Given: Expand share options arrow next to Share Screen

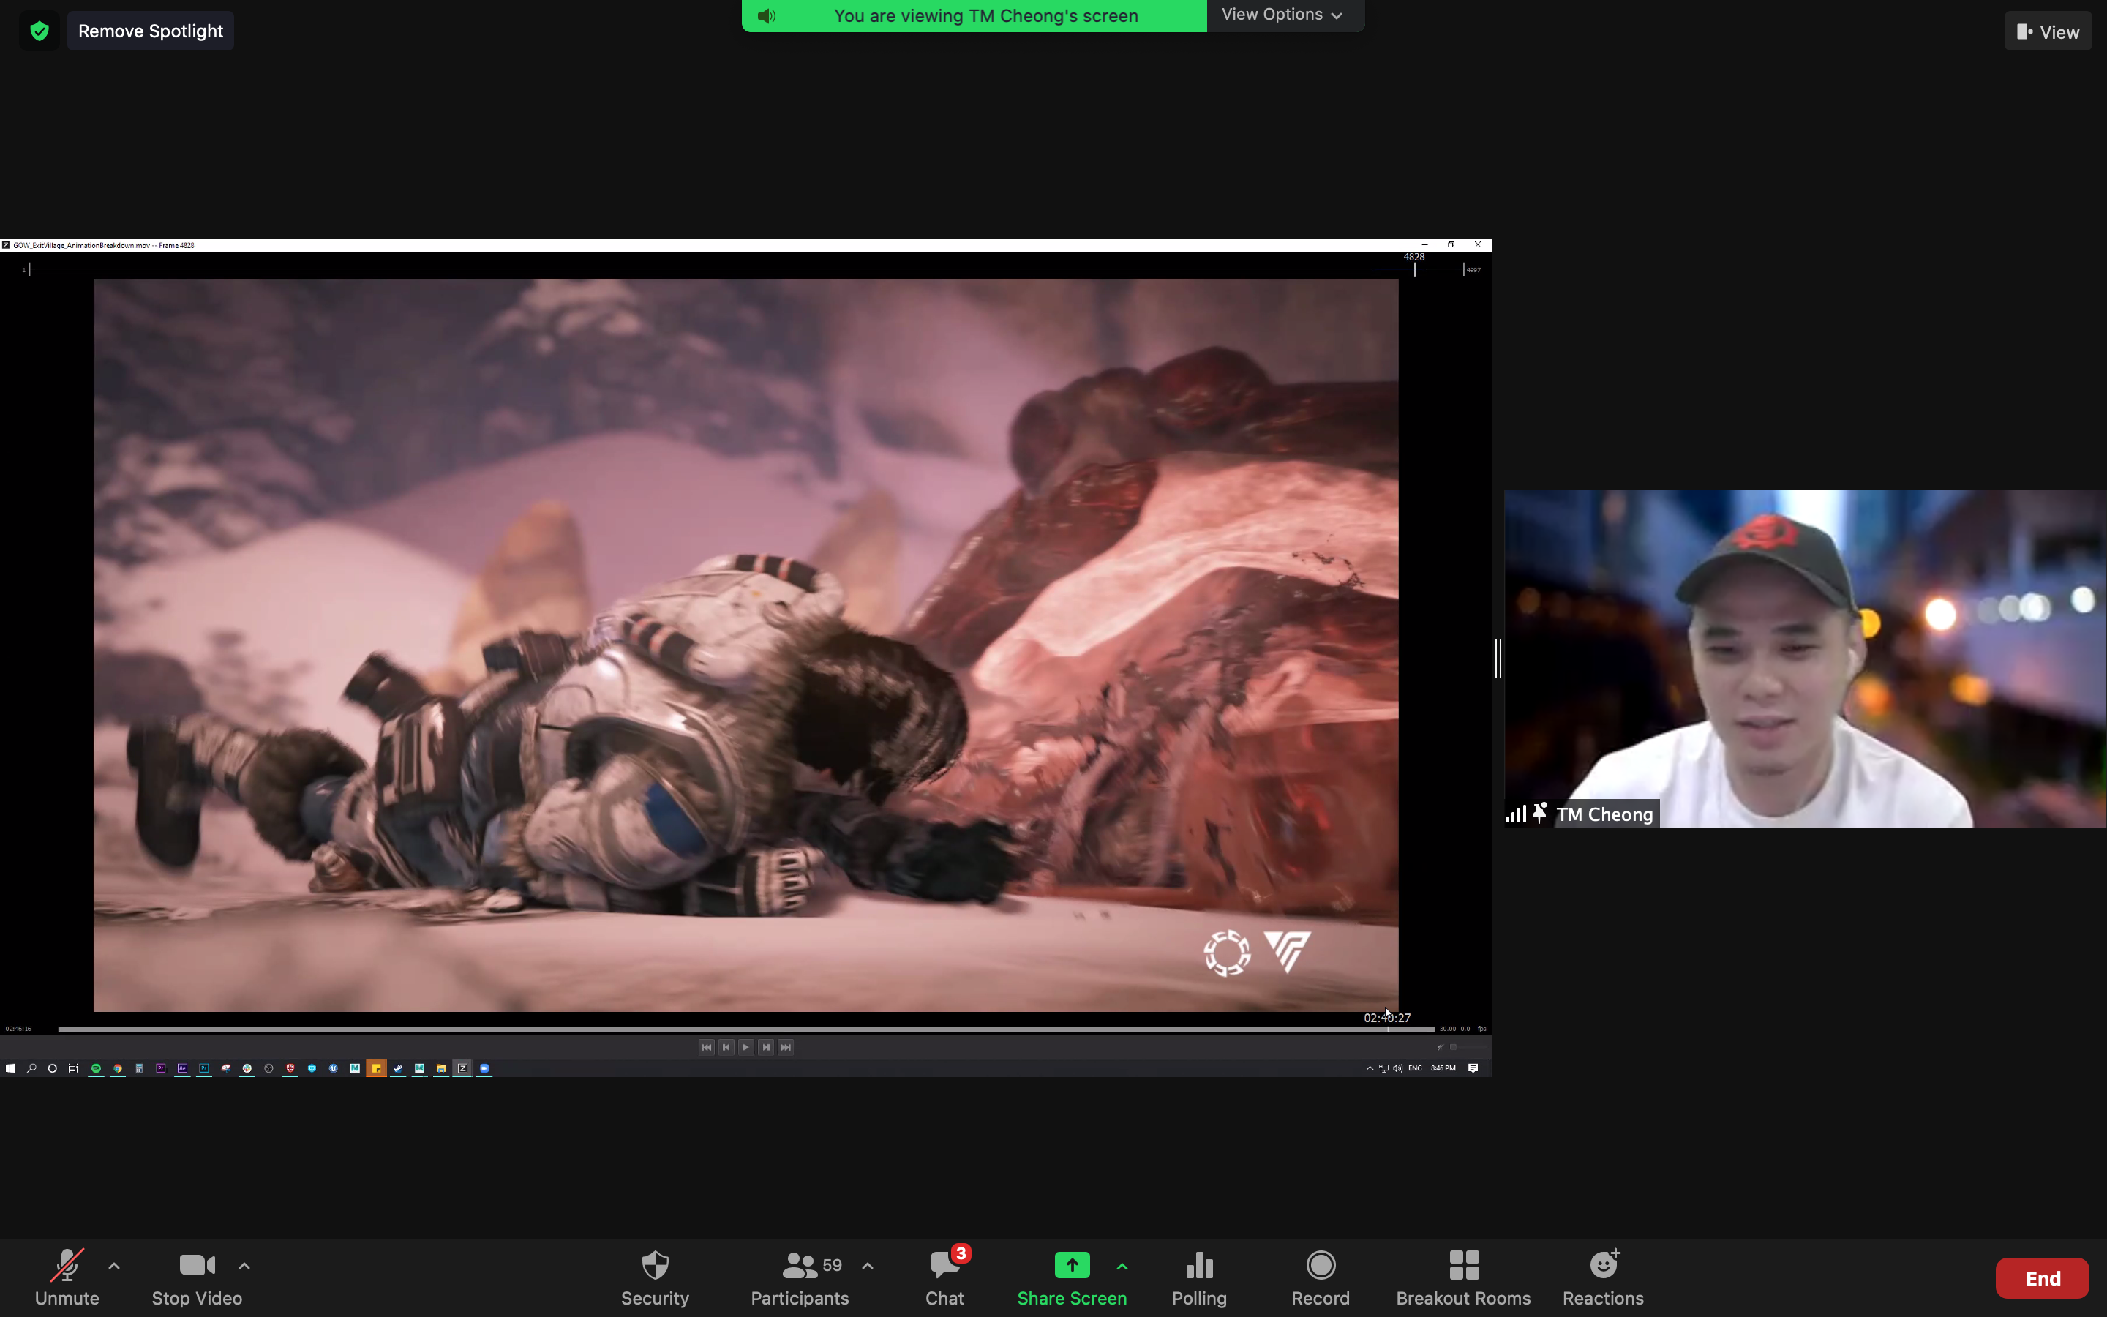Looking at the screenshot, I should (x=1122, y=1266).
